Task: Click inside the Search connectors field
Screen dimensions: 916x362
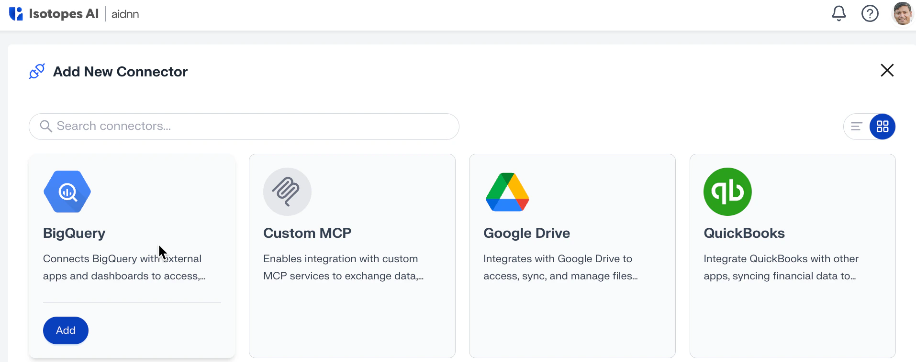Action: click(244, 126)
